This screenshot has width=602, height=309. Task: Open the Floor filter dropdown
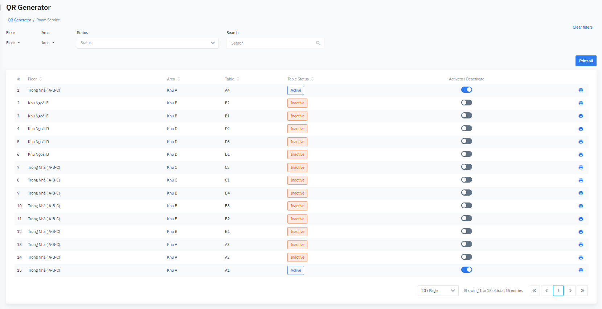pyautogui.click(x=13, y=43)
